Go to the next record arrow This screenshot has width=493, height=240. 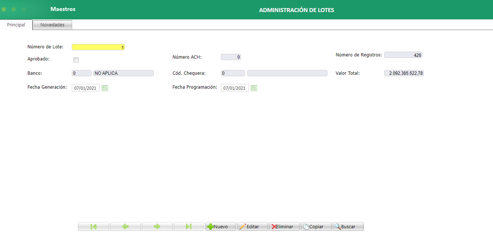coord(157,226)
